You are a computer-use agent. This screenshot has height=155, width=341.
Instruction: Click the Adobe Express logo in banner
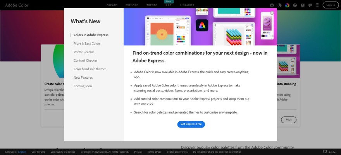[202, 25]
